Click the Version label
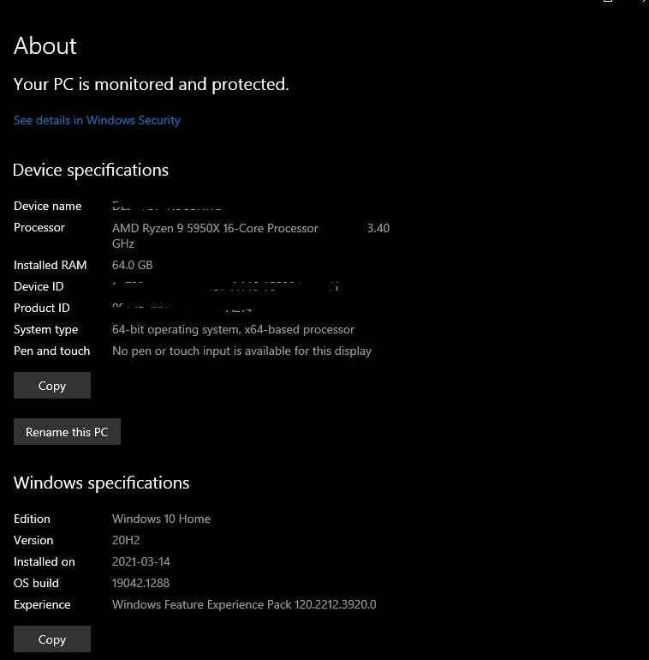 click(33, 540)
